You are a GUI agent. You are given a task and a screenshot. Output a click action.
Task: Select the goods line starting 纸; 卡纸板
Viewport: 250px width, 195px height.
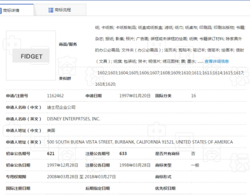pyautogui.click(x=170, y=28)
